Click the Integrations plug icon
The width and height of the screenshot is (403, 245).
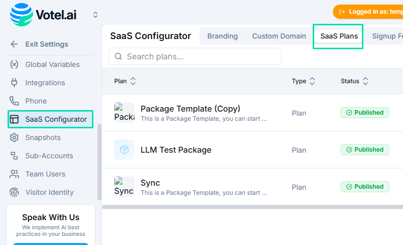14,83
